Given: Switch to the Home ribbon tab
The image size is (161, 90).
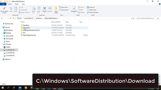Looking at the screenshot, I should click(10, 4).
